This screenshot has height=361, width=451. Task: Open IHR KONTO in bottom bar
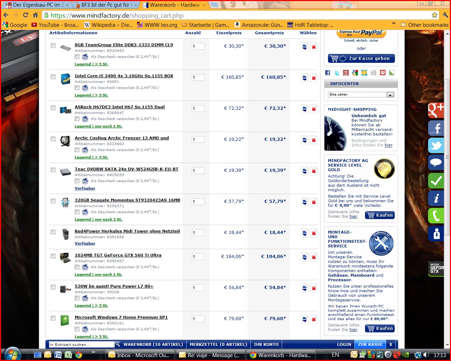click(266, 344)
